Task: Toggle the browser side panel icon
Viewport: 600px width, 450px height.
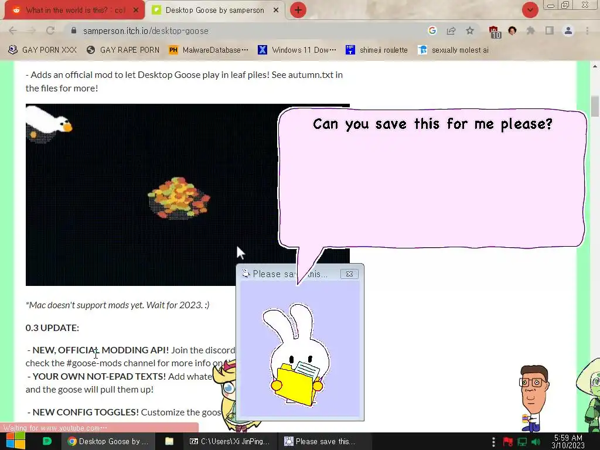Action: click(x=550, y=30)
